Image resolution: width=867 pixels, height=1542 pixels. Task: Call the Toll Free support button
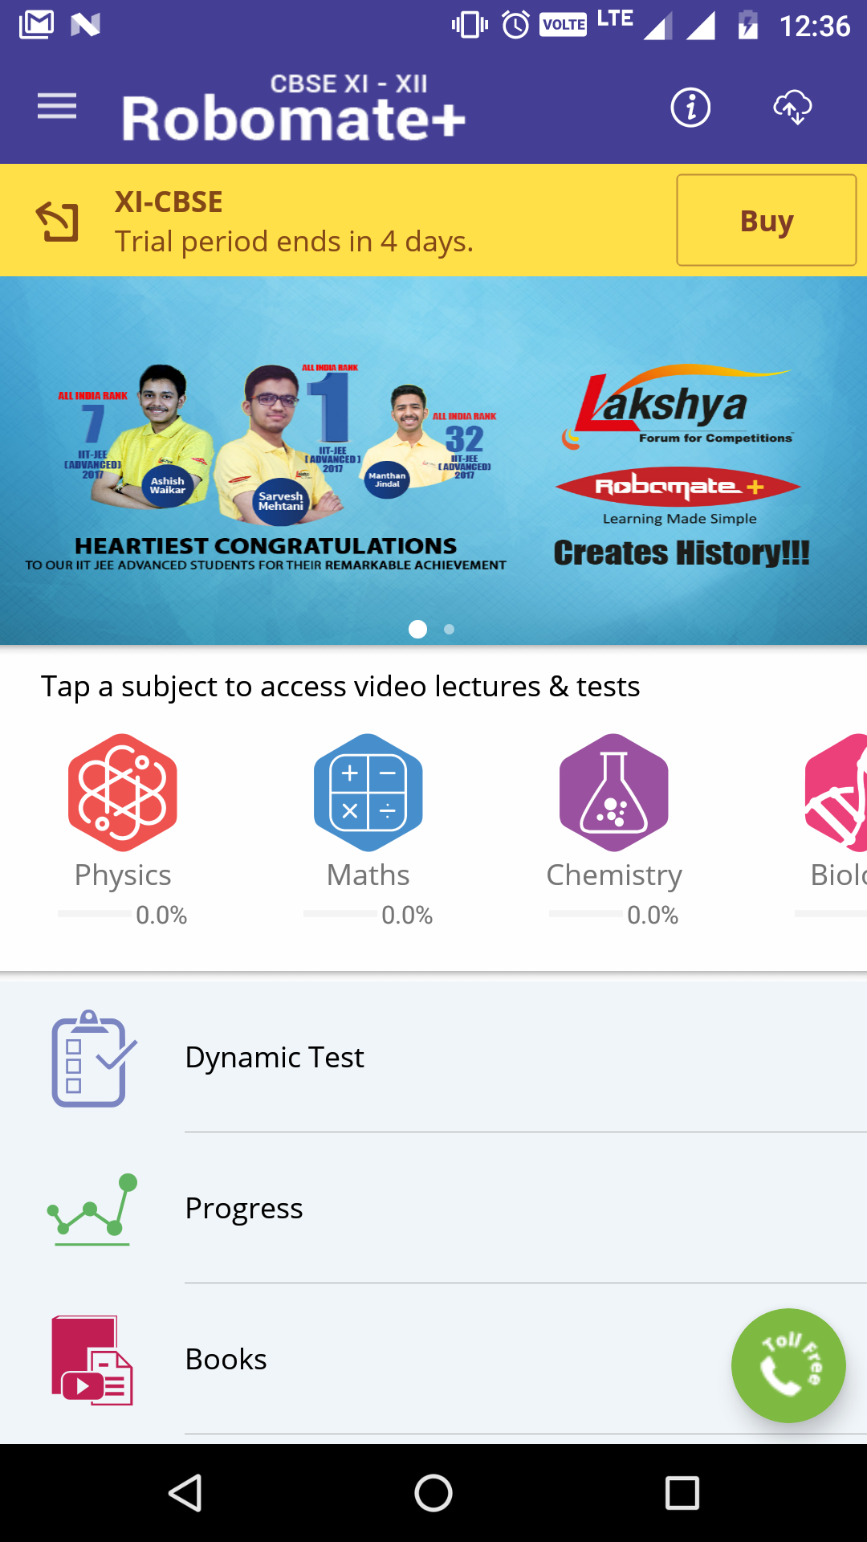(x=788, y=1365)
